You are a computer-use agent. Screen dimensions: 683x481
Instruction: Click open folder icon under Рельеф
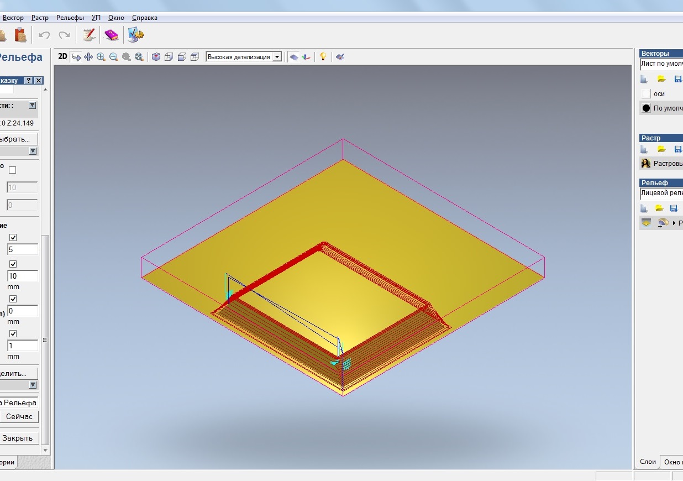(x=659, y=208)
